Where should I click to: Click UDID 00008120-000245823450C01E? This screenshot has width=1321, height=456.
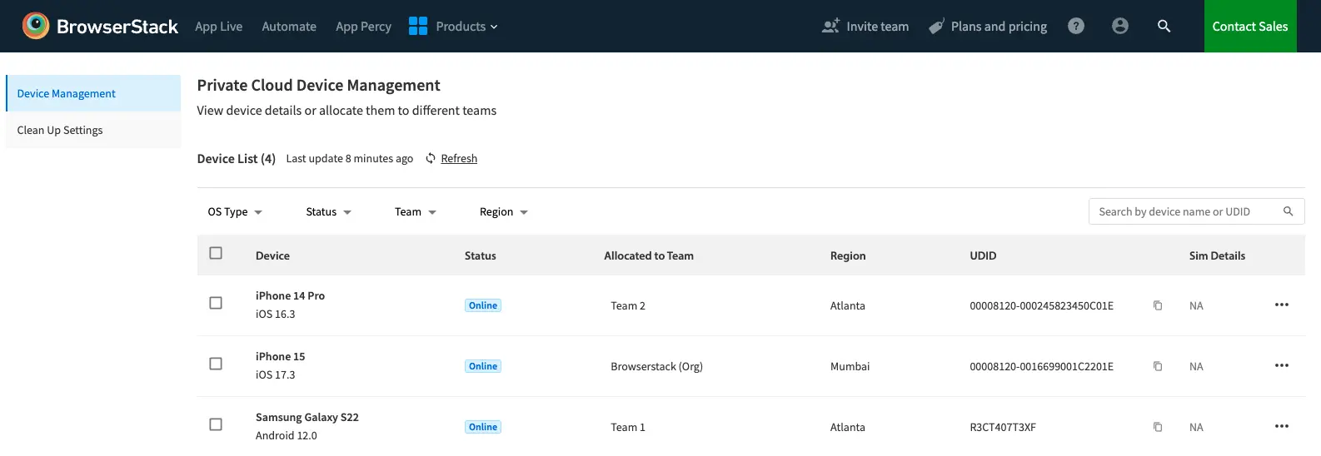tap(1041, 305)
